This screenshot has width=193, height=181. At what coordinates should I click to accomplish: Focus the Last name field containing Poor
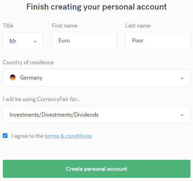click(158, 41)
